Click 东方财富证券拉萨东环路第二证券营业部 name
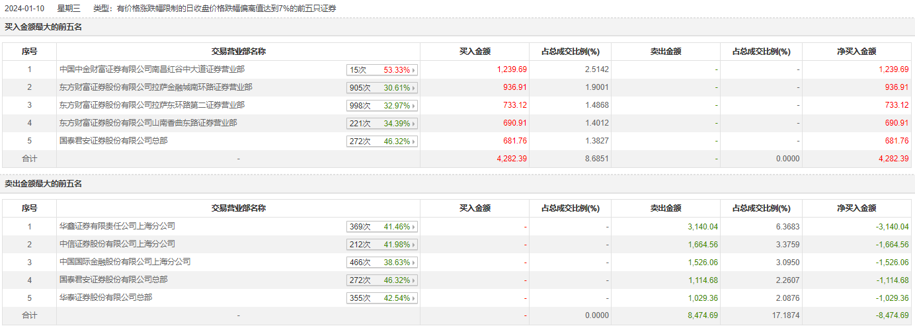The height and width of the screenshot is (326, 915). point(152,105)
